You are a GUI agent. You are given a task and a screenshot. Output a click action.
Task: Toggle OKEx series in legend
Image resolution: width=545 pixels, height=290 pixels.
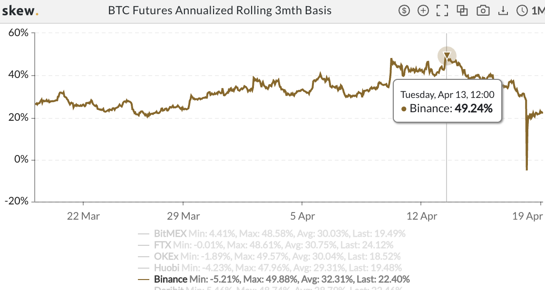coord(269,256)
